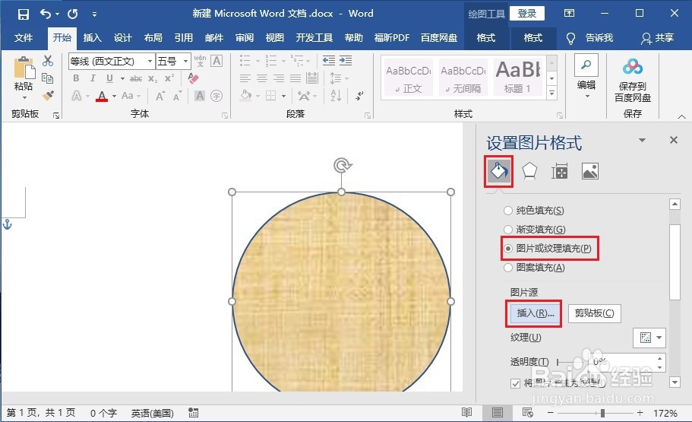Click the numbered list icon

point(271,61)
